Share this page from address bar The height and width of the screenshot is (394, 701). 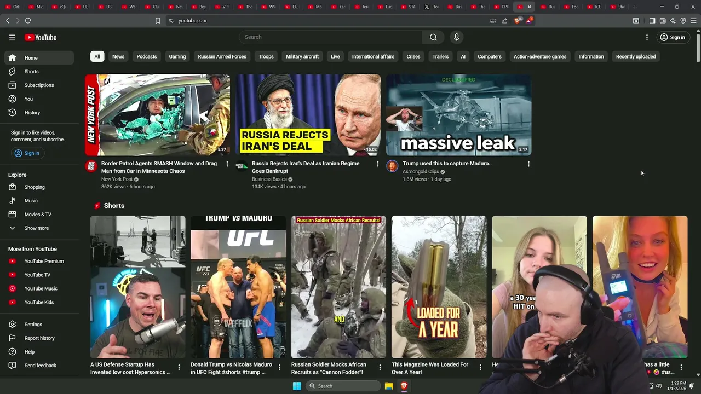point(504,20)
